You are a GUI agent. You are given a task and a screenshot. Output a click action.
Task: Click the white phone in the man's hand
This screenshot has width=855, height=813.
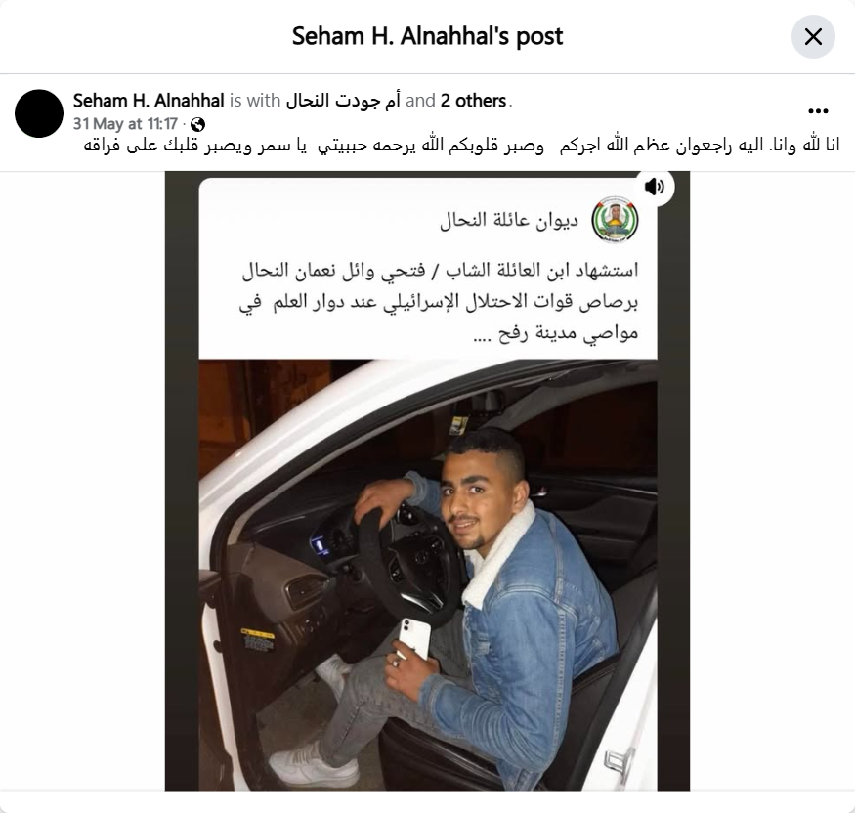coord(414,637)
